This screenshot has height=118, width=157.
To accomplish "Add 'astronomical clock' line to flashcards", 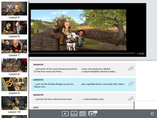I will [131, 99].
